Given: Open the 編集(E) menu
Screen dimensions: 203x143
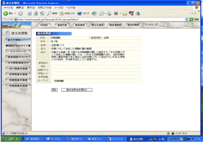Looking at the screenshot, I should [x=20, y=8].
